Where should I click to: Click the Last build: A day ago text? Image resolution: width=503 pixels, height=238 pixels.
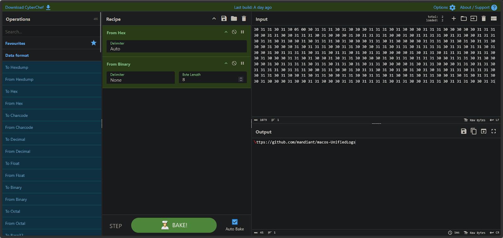click(253, 7)
